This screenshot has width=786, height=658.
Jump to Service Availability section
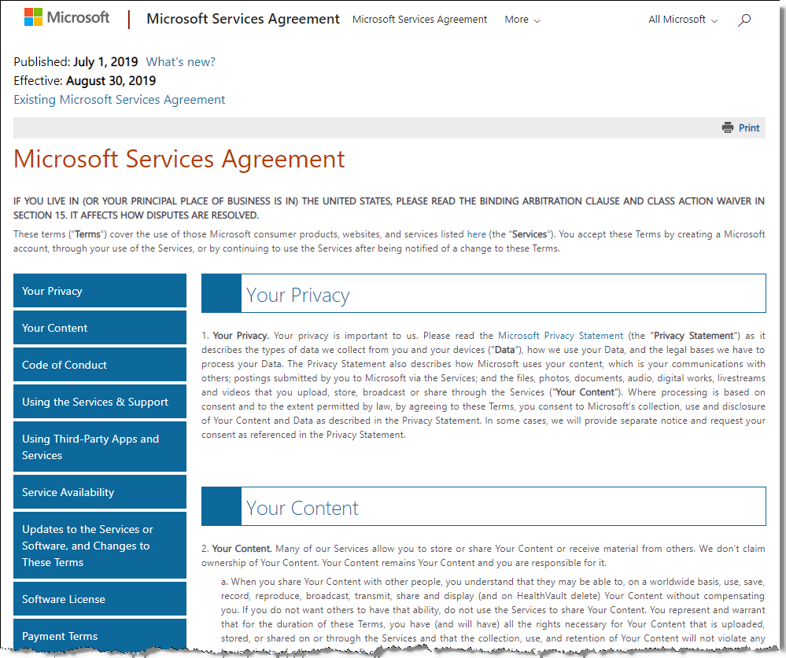[x=100, y=492]
